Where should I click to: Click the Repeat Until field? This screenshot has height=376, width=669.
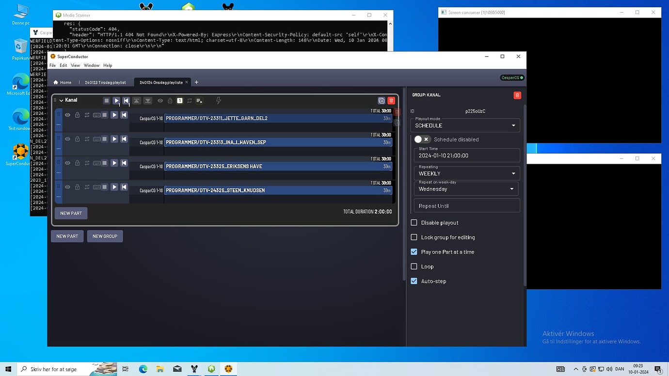pos(467,205)
